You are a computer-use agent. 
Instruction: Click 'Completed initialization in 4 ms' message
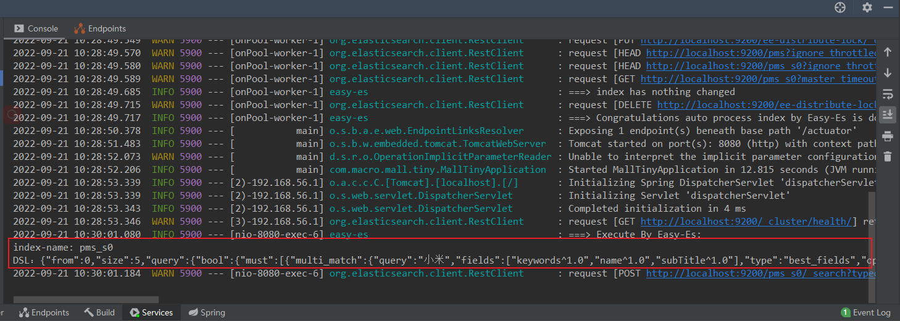pyautogui.click(x=657, y=209)
